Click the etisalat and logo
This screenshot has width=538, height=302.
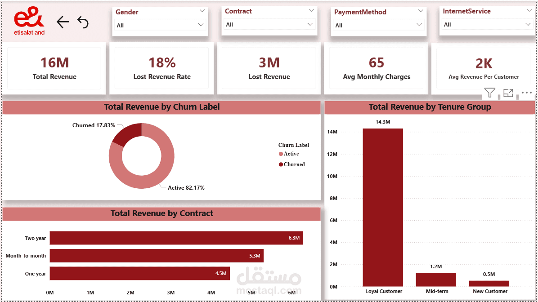pos(29,21)
